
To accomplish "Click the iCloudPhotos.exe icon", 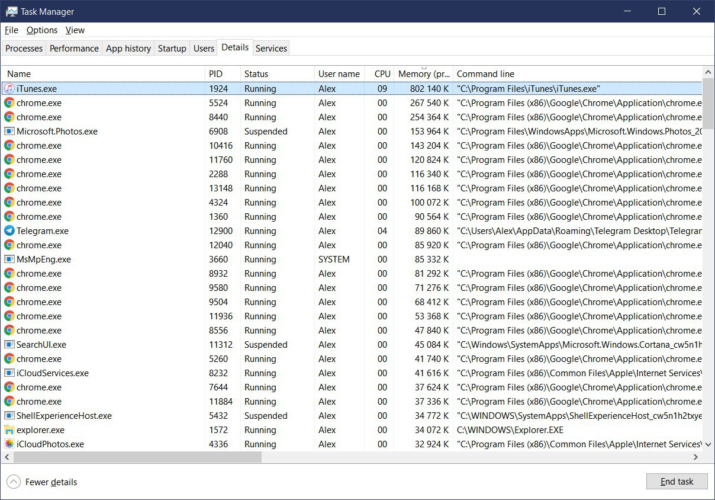I will coord(9,444).
